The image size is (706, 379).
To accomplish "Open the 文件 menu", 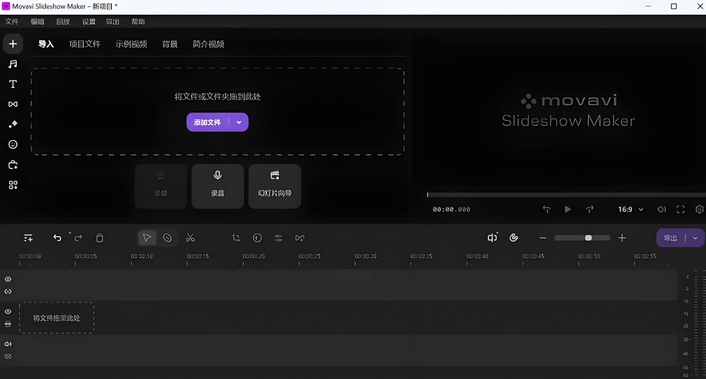I will pos(12,21).
